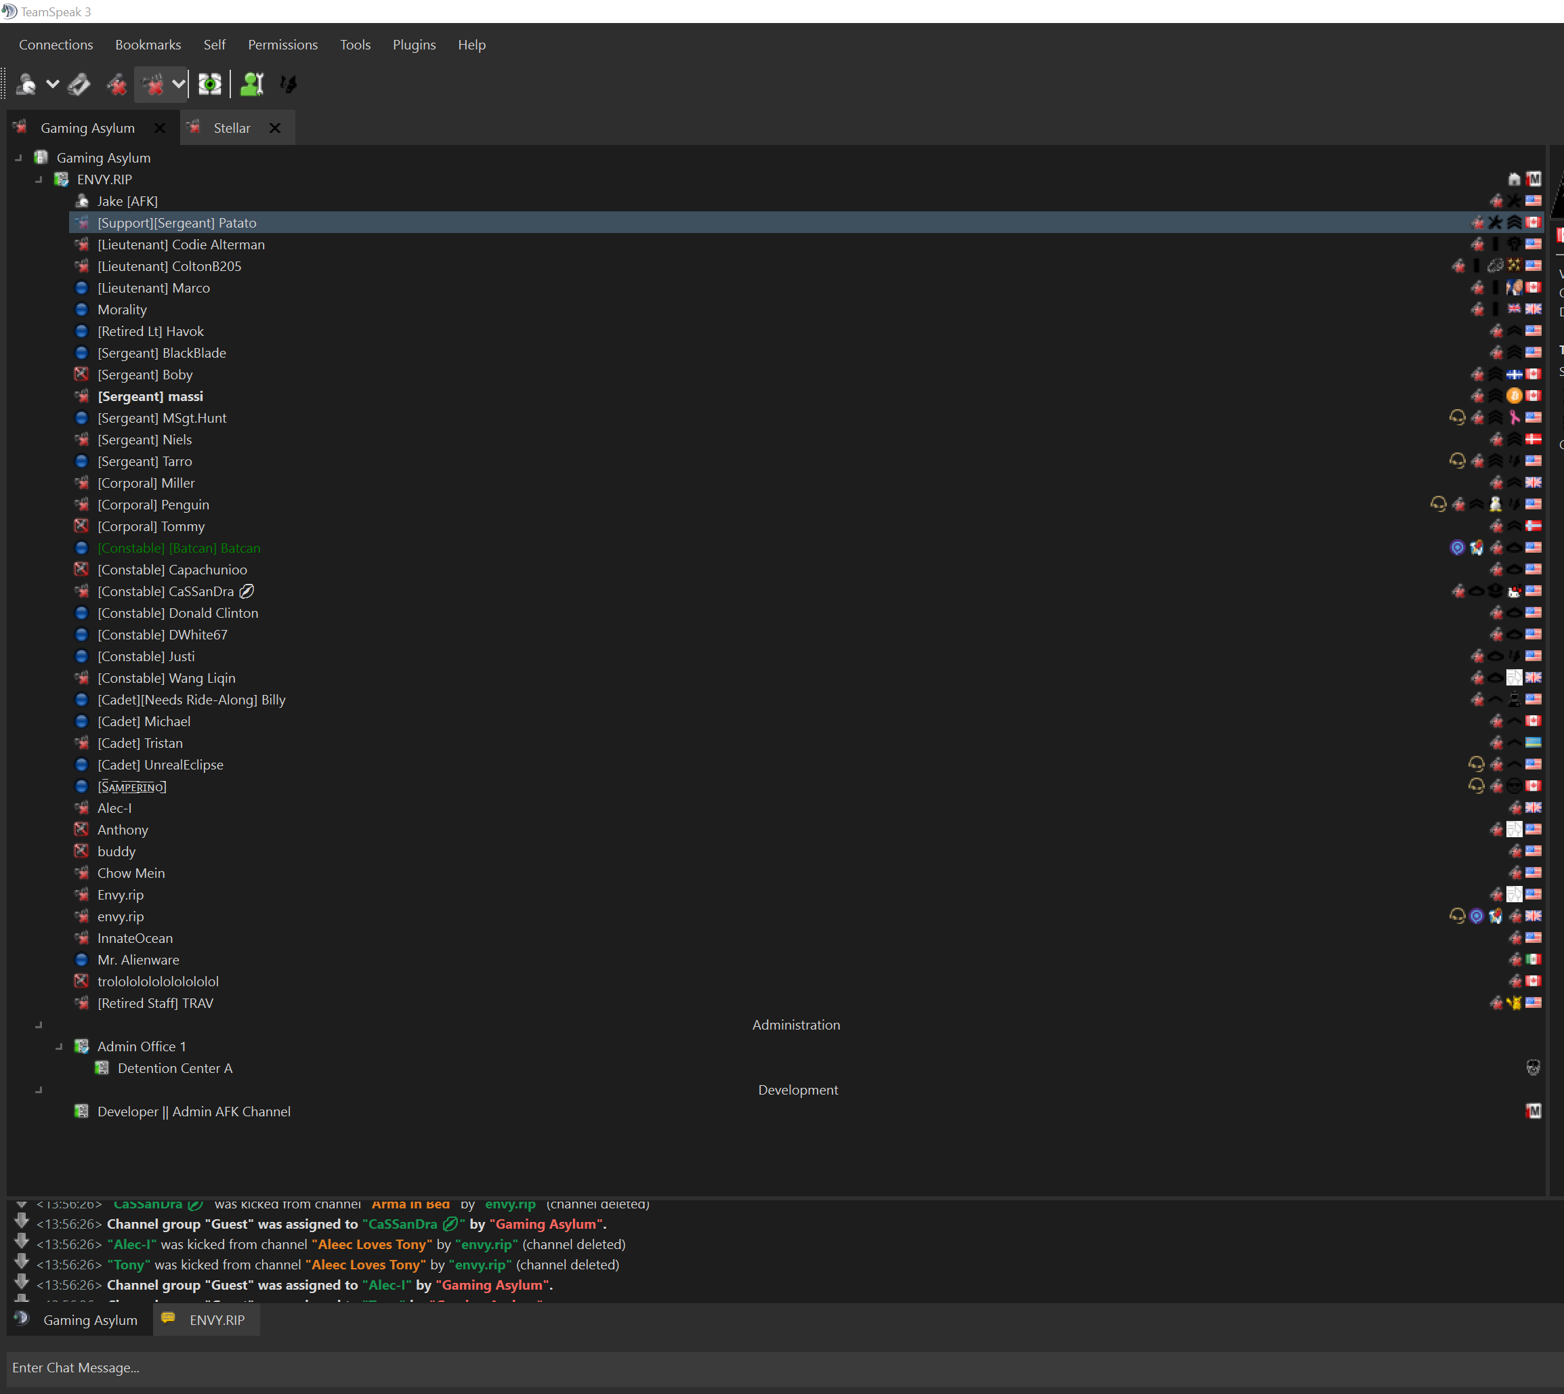This screenshot has height=1394, width=1564.
Task: Collapse the Admin Office 1 channel
Action: 60,1047
